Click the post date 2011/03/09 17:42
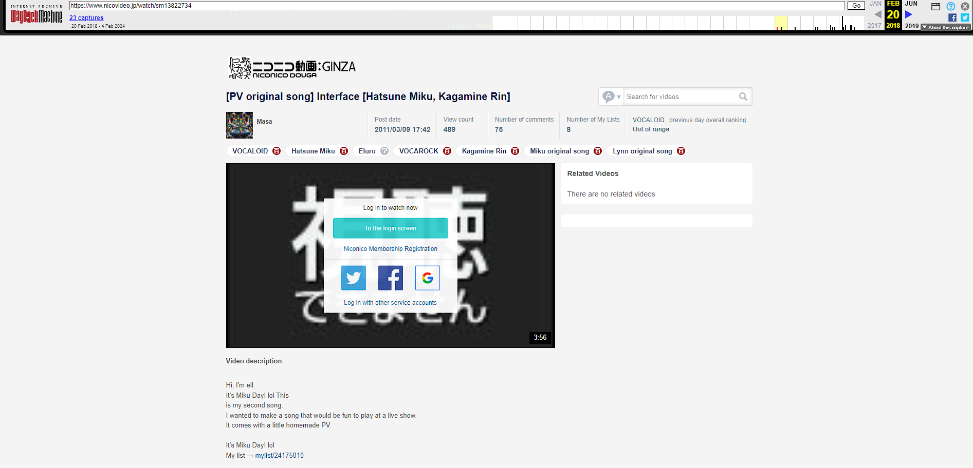 [x=402, y=129]
